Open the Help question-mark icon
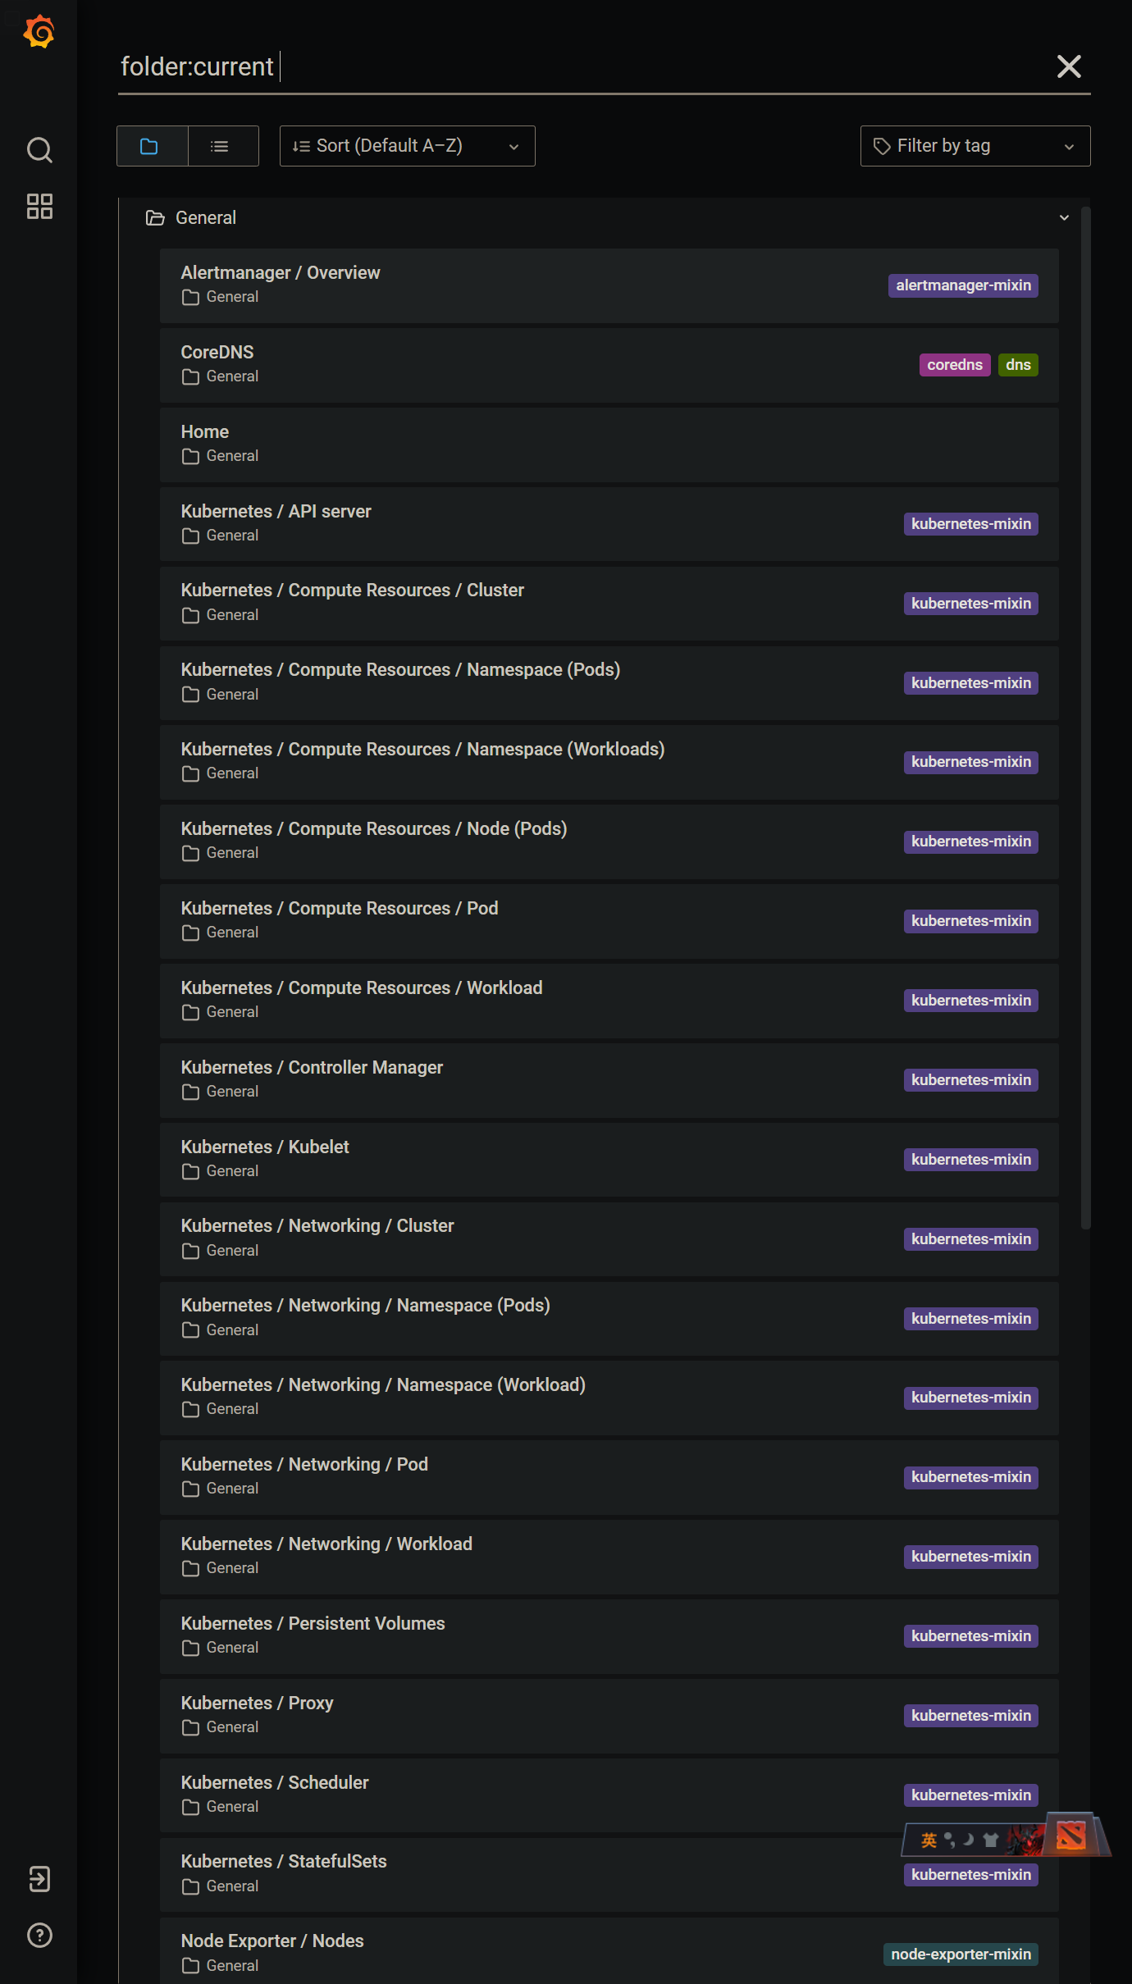The width and height of the screenshot is (1132, 1984). [39, 1935]
